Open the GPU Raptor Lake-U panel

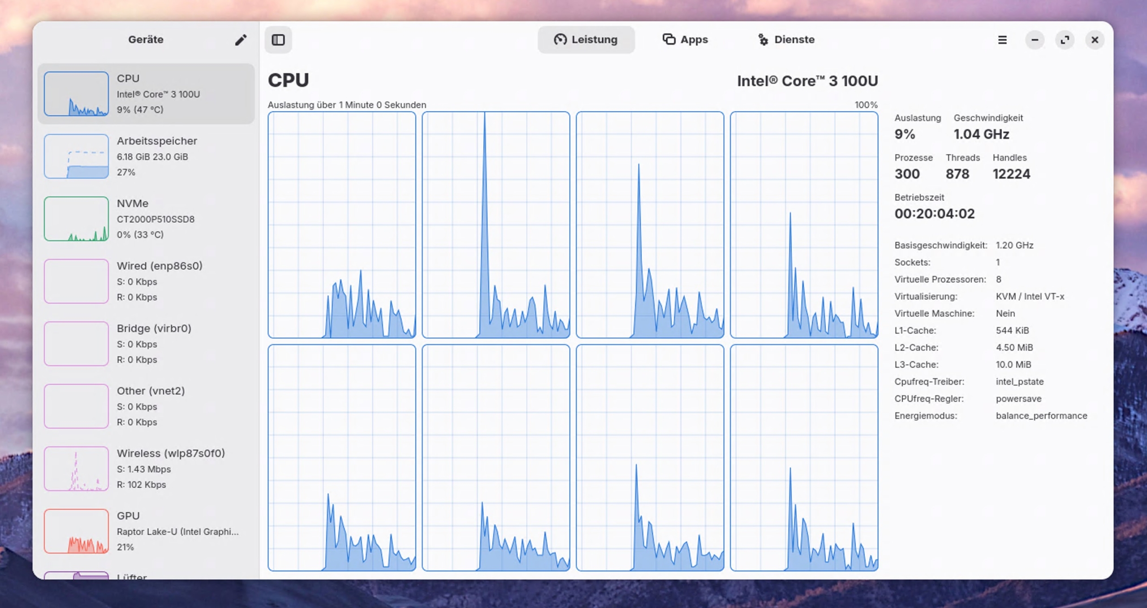146,531
